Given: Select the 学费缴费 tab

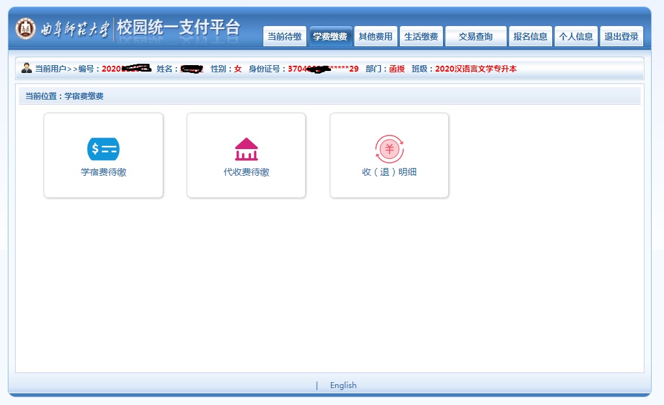Looking at the screenshot, I should coord(330,36).
